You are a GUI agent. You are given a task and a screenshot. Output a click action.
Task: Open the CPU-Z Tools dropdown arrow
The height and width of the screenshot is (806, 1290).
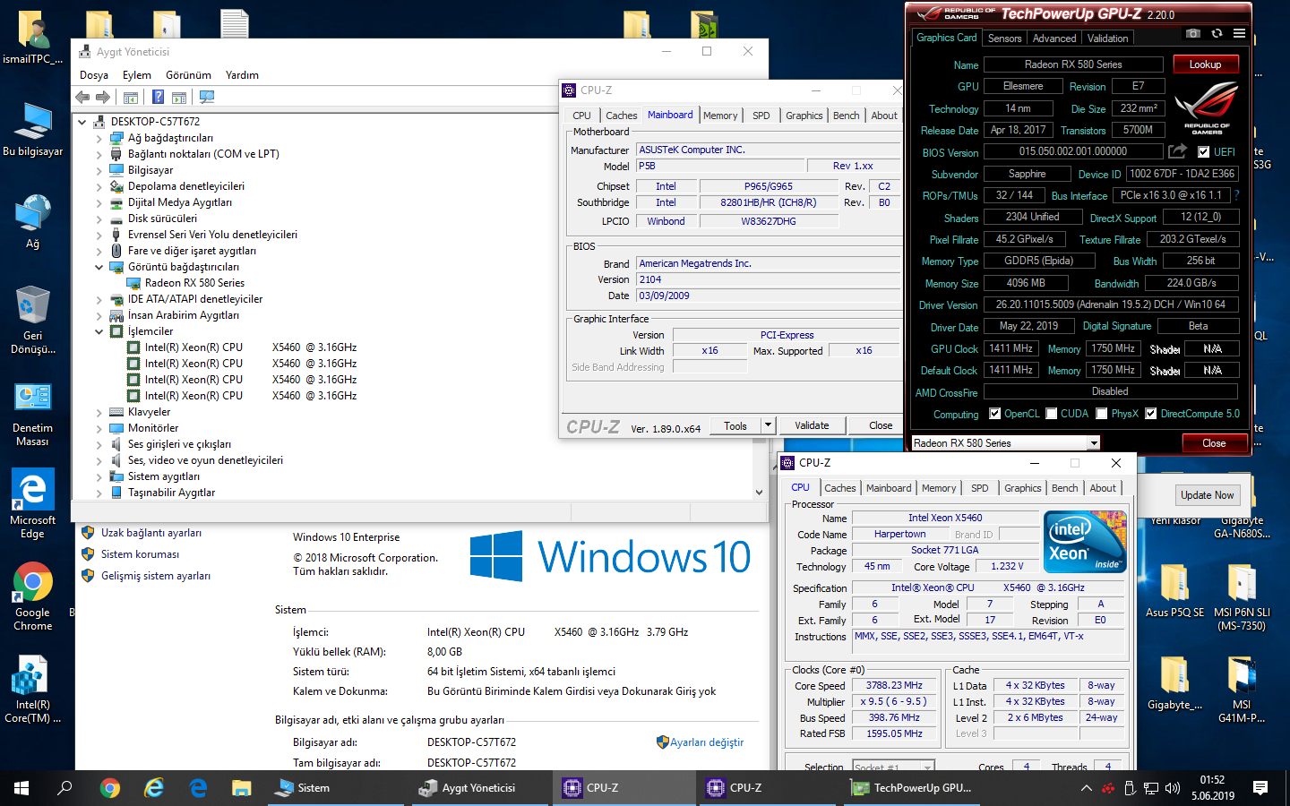point(768,425)
